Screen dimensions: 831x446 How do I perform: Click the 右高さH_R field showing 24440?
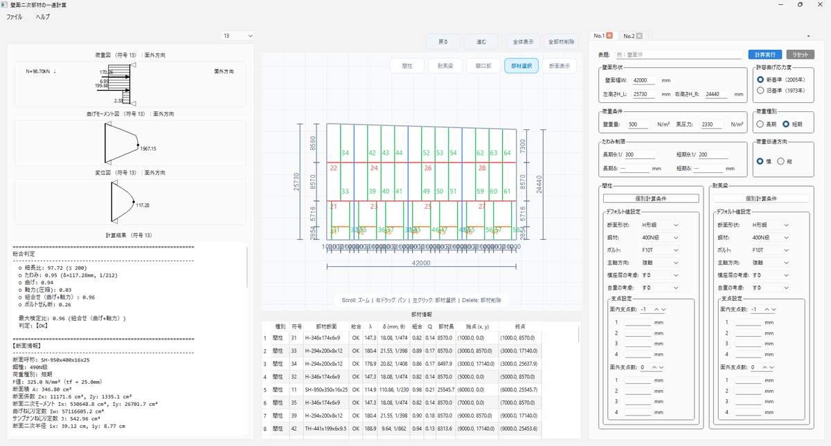coord(715,94)
